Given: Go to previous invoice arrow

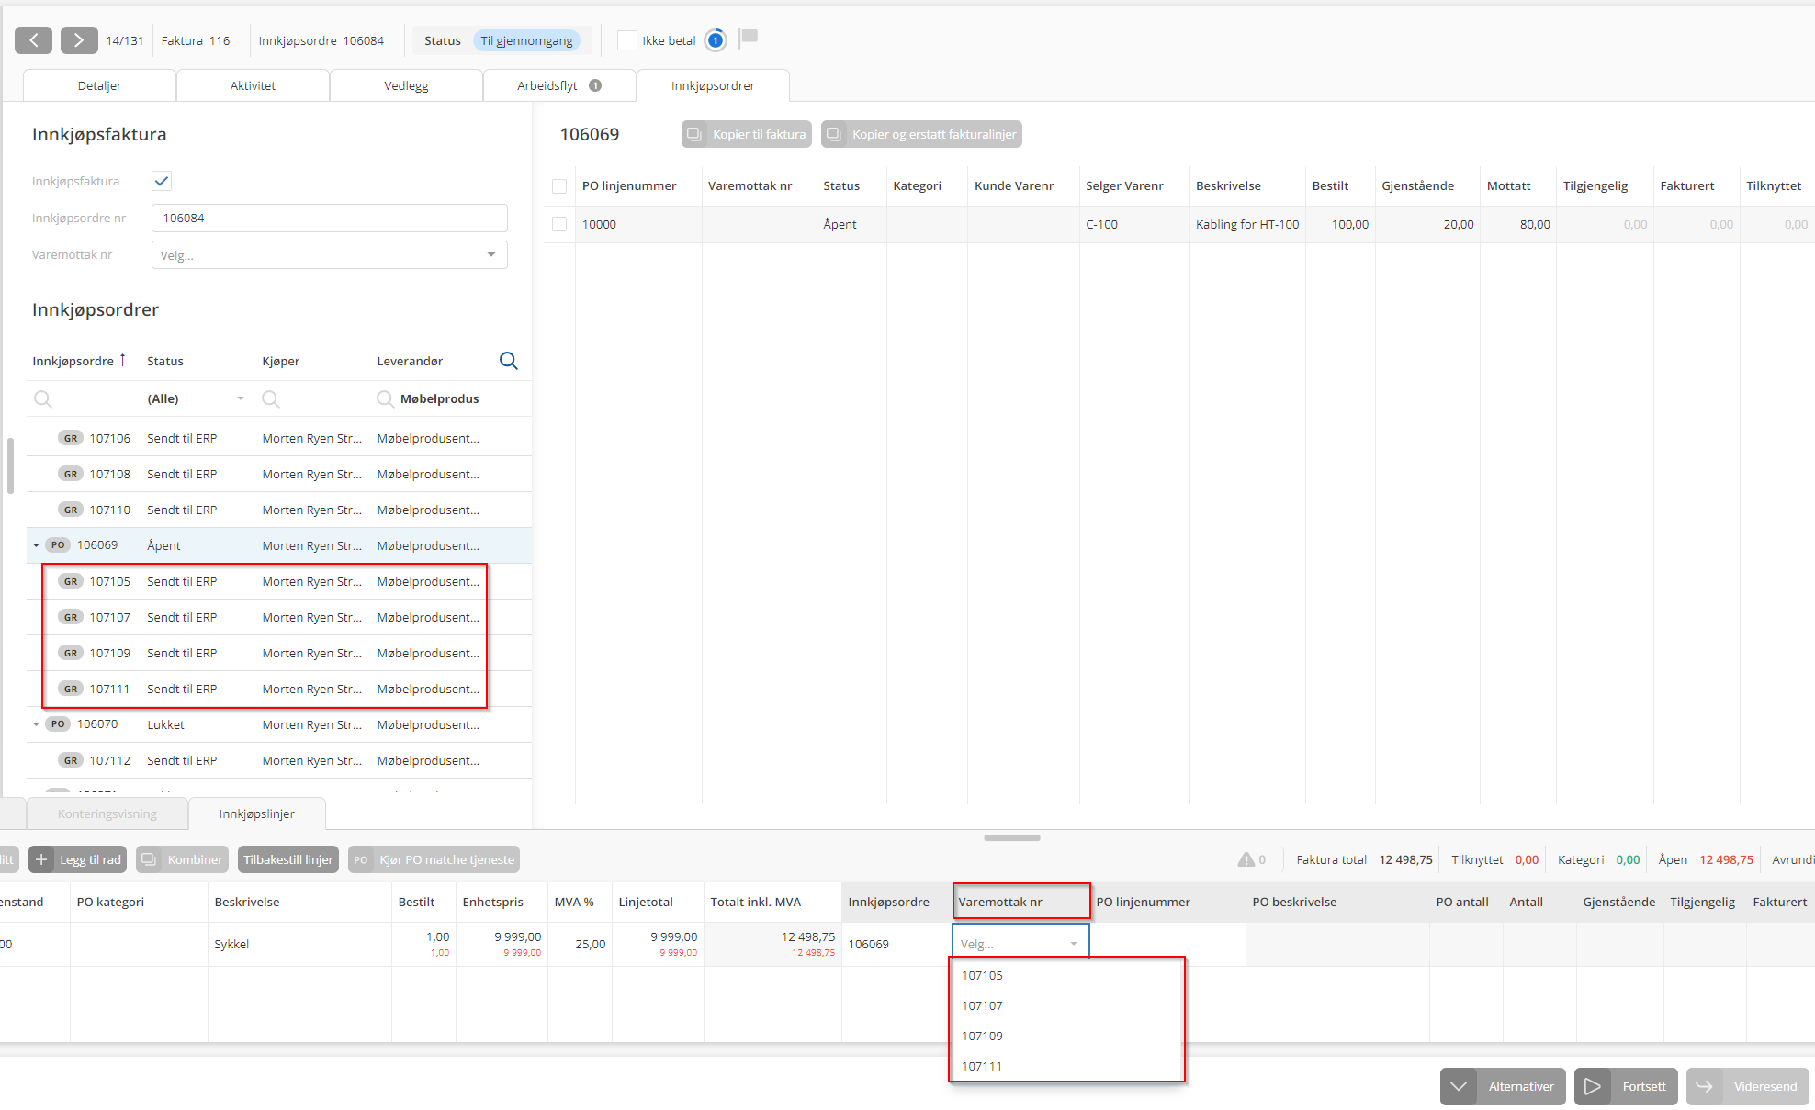Looking at the screenshot, I should click(x=34, y=40).
